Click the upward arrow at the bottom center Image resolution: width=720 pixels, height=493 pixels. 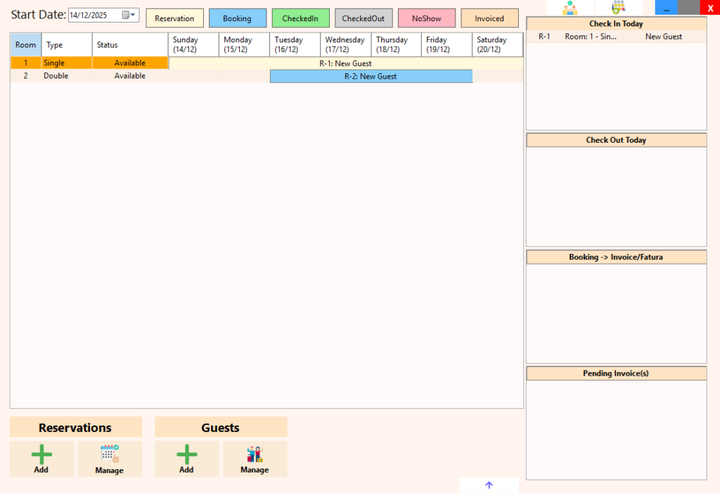pos(489,485)
